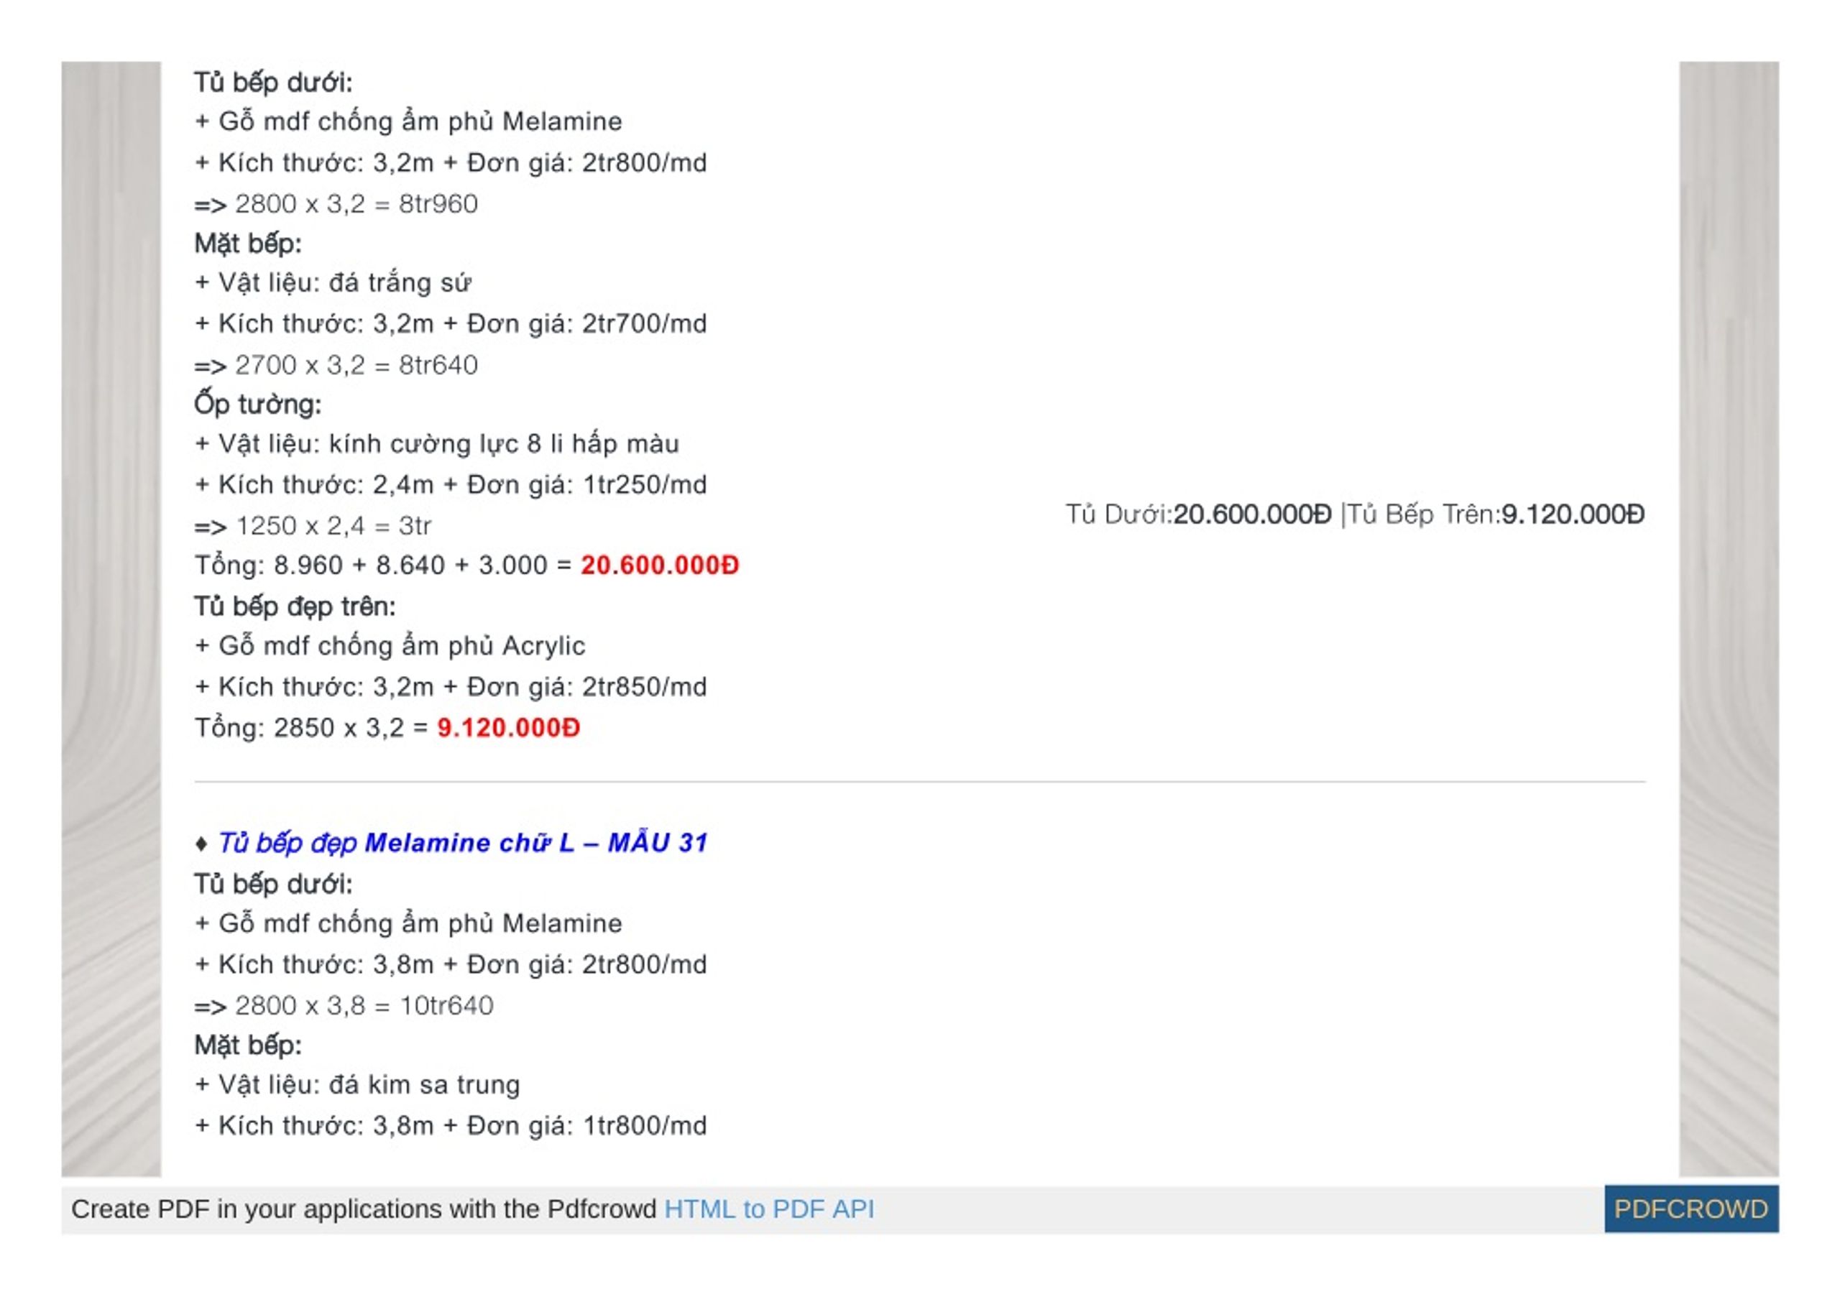
Task: Select the Tủ Bếp Trên 9.120.000Đ summary
Action: (x=1495, y=514)
